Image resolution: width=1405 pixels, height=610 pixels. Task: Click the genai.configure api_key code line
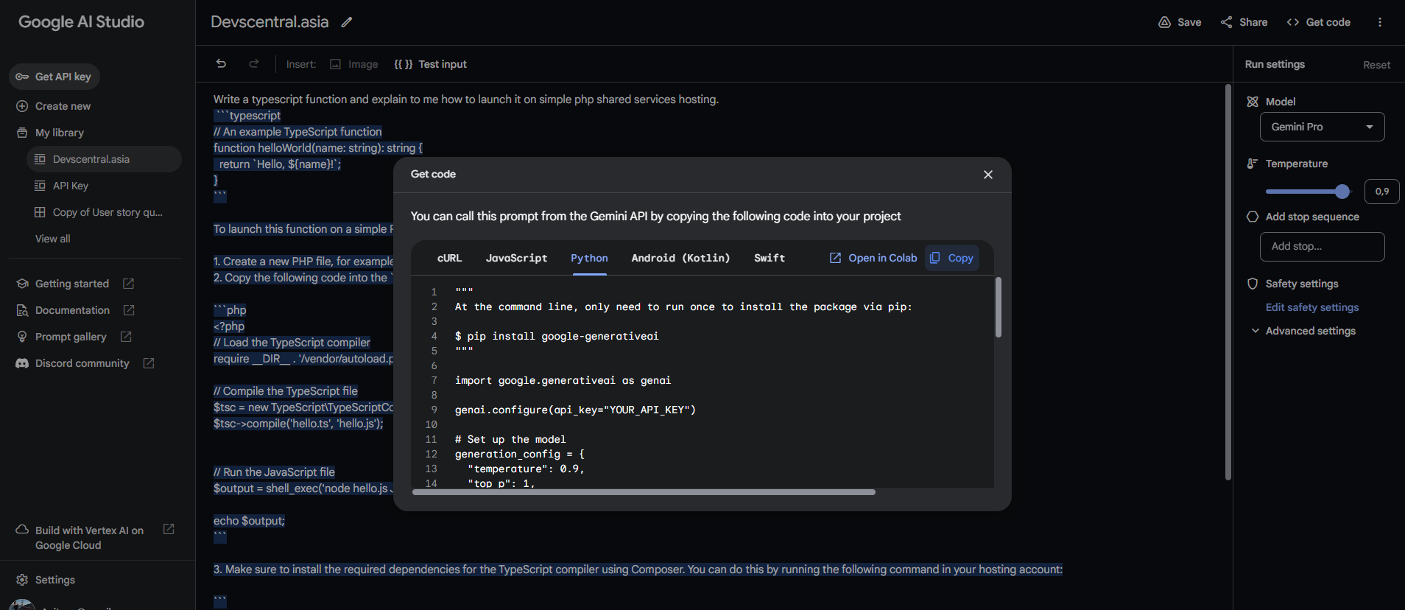575,410
